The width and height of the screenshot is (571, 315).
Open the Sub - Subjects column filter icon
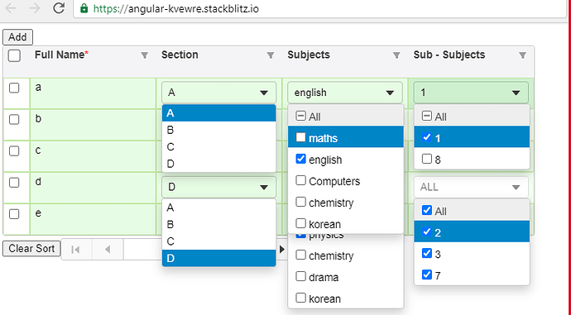tap(522, 55)
